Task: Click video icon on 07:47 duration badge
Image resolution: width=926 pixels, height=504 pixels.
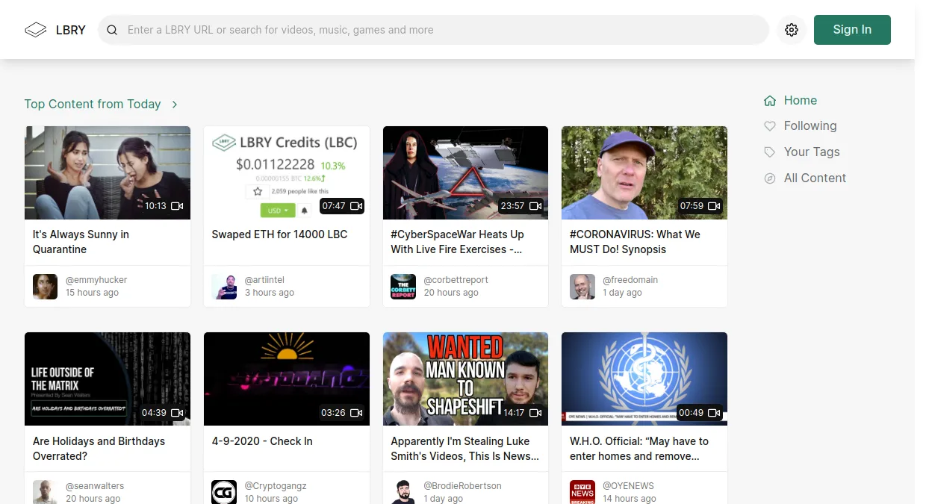Action: 356,206
